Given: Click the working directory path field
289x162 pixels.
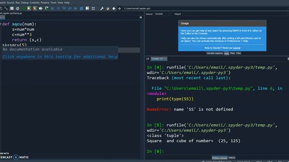Looking at the screenshot, I should (x=205, y=9).
